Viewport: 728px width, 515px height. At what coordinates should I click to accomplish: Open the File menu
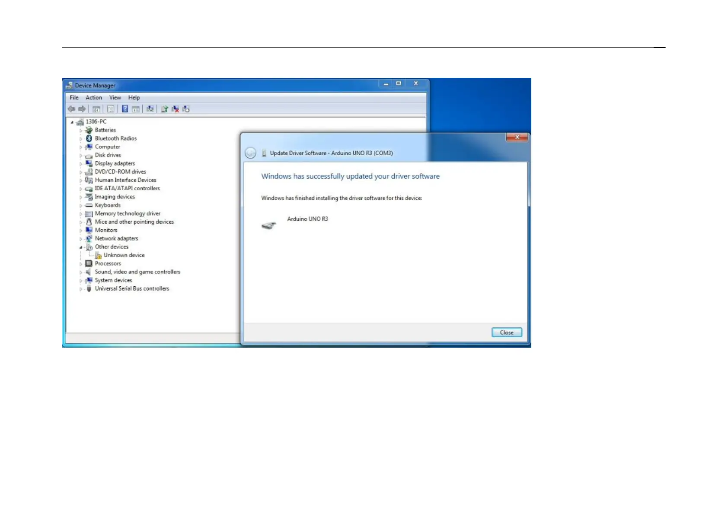pos(74,98)
